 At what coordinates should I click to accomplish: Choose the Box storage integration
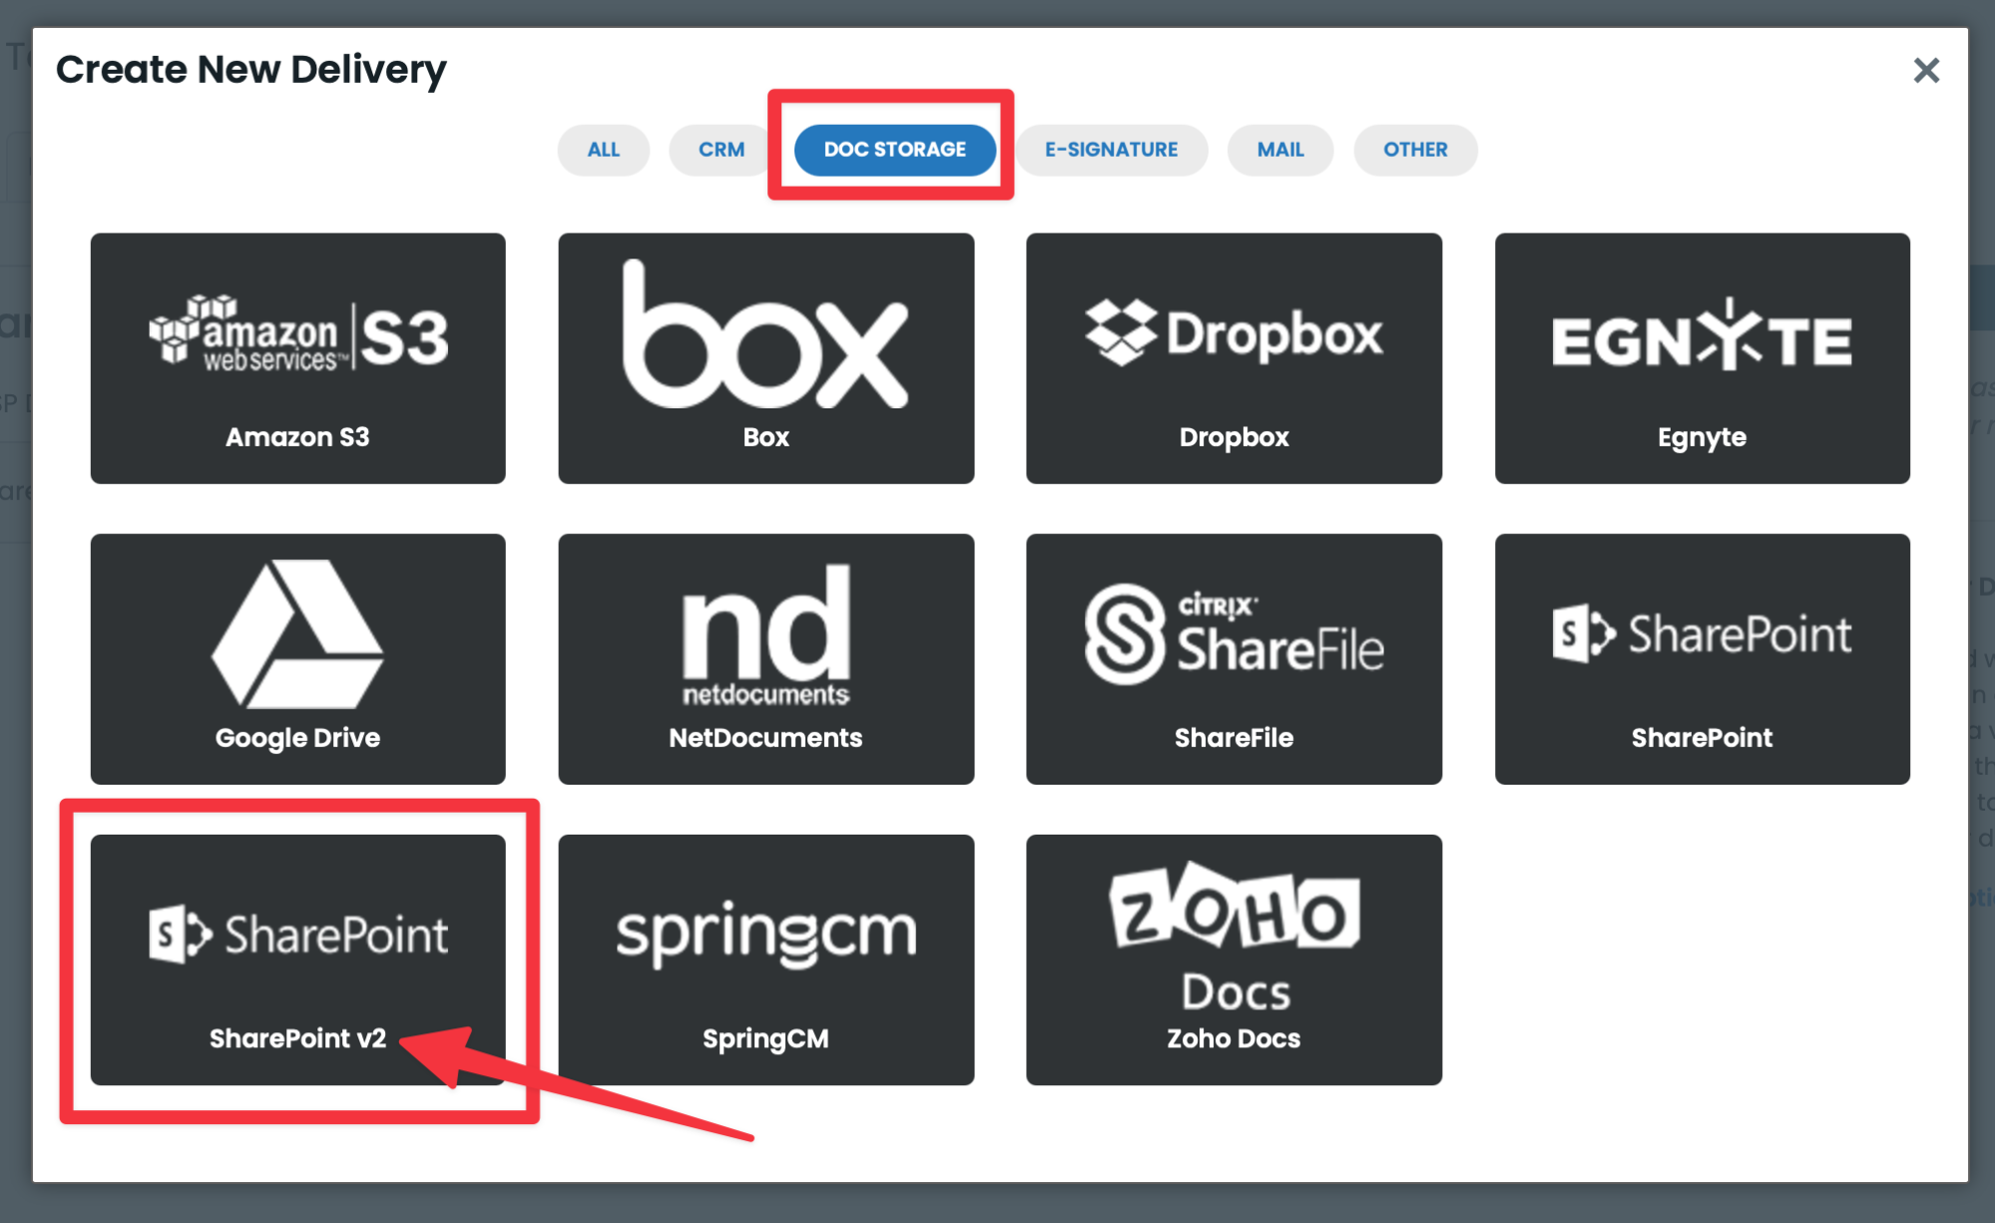pos(765,357)
